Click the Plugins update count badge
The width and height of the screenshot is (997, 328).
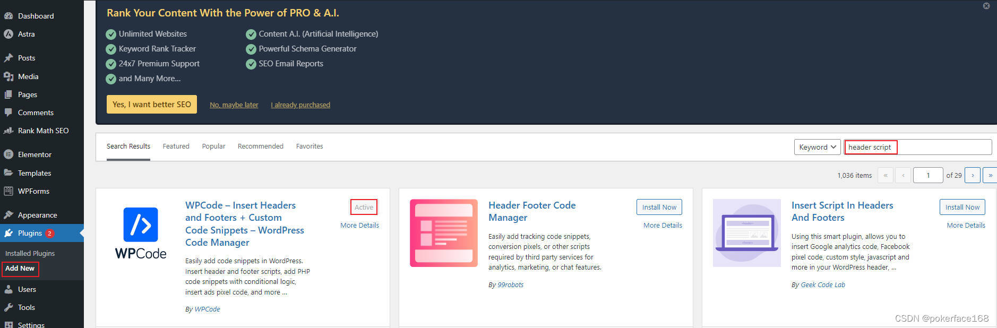tap(50, 234)
